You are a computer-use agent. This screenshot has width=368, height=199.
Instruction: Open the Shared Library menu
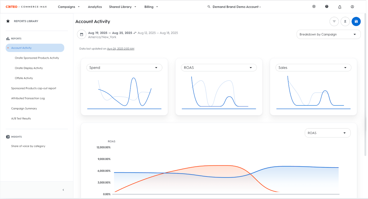click(x=122, y=7)
